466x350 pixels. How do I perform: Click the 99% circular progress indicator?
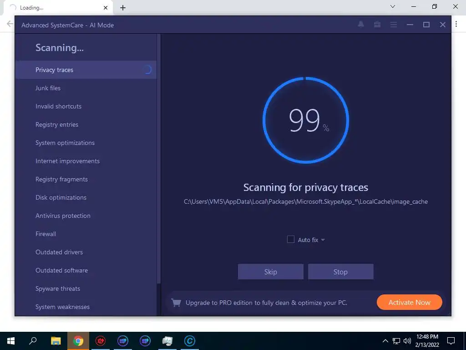(x=306, y=120)
